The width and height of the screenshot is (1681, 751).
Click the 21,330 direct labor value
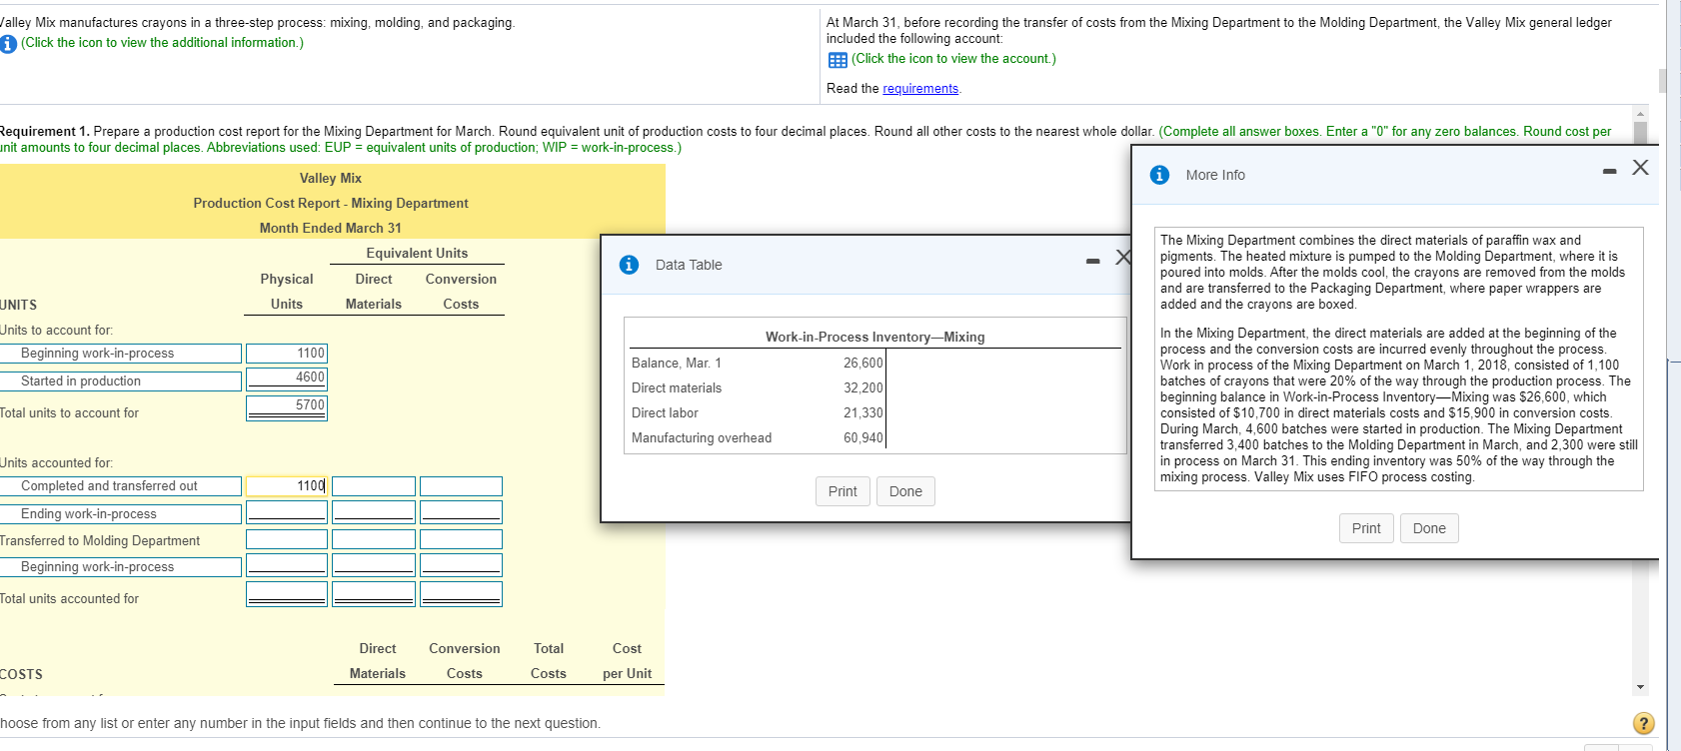point(863,413)
